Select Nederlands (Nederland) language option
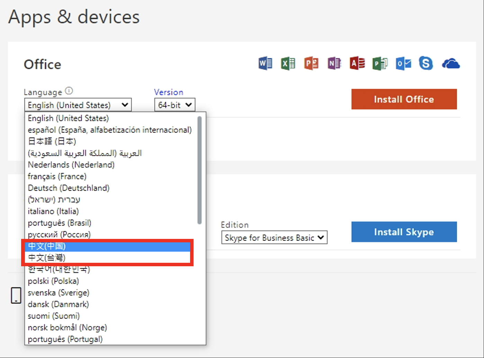 pos(111,164)
